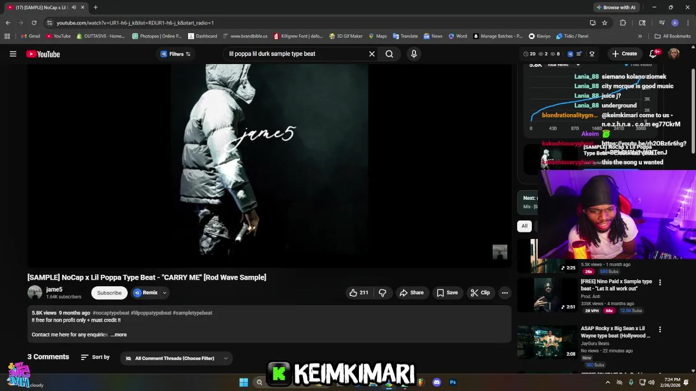696x391 pixels.
Task: Open Chrome three-dot menu
Action: [x=687, y=23]
